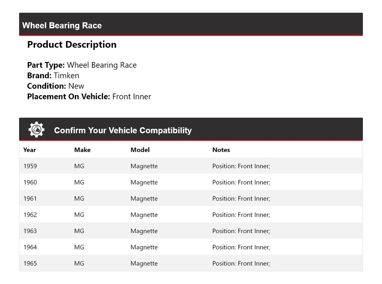Click the gear compatibility icon

point(36,129)
